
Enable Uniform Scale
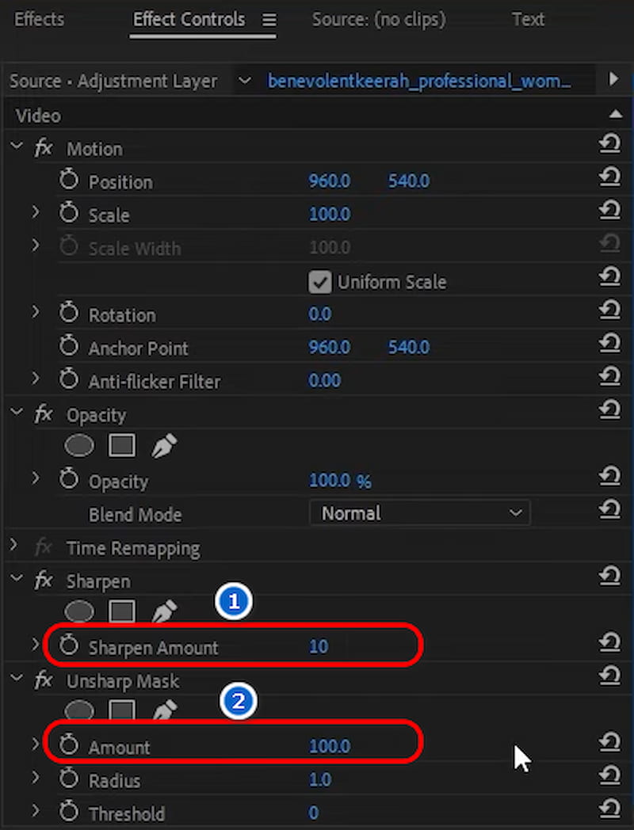click(x=321, y=282)
